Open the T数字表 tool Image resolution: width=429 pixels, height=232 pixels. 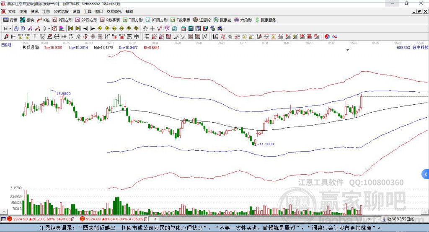pos(180,20)
